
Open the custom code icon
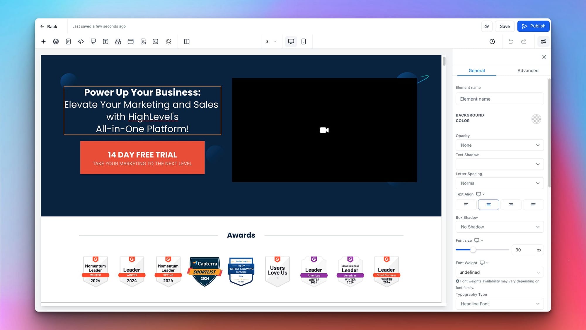coord(81,41)
